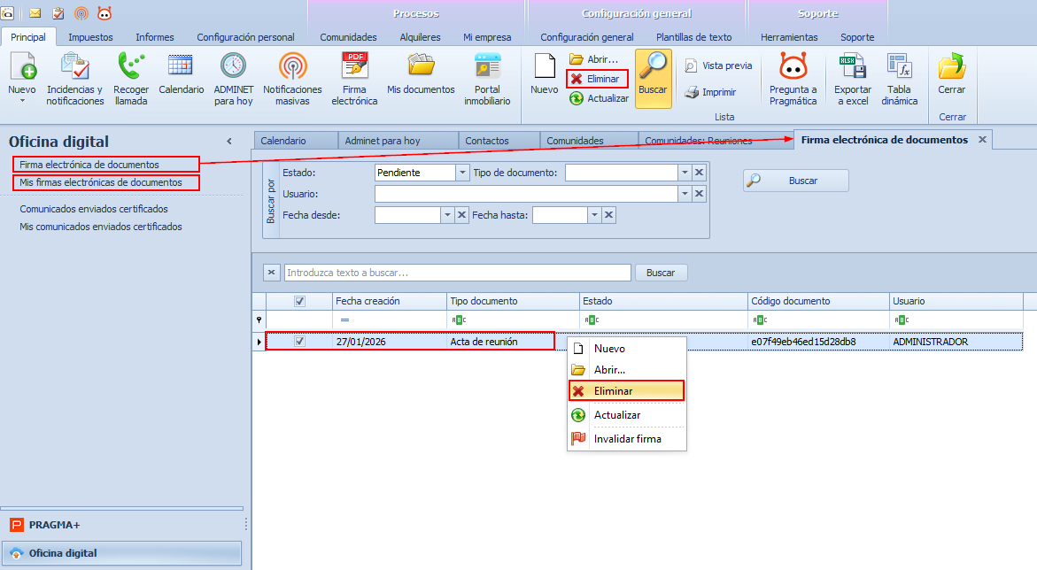Choose Abrir... from context menu
The width and height of the screenshot is (1037, 570).
click(626, 370)
